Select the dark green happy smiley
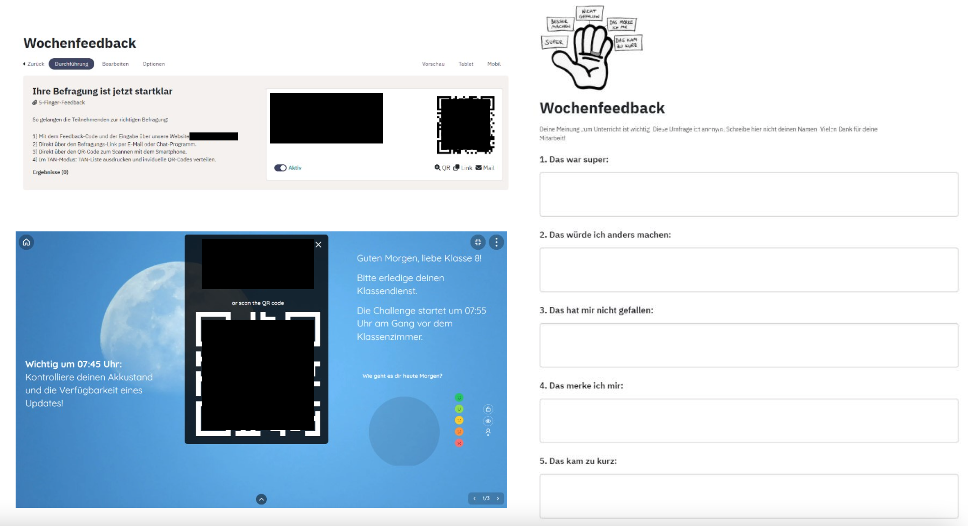Image resolution: width=968 pixels, height=526 pixels. pos(459,397)
